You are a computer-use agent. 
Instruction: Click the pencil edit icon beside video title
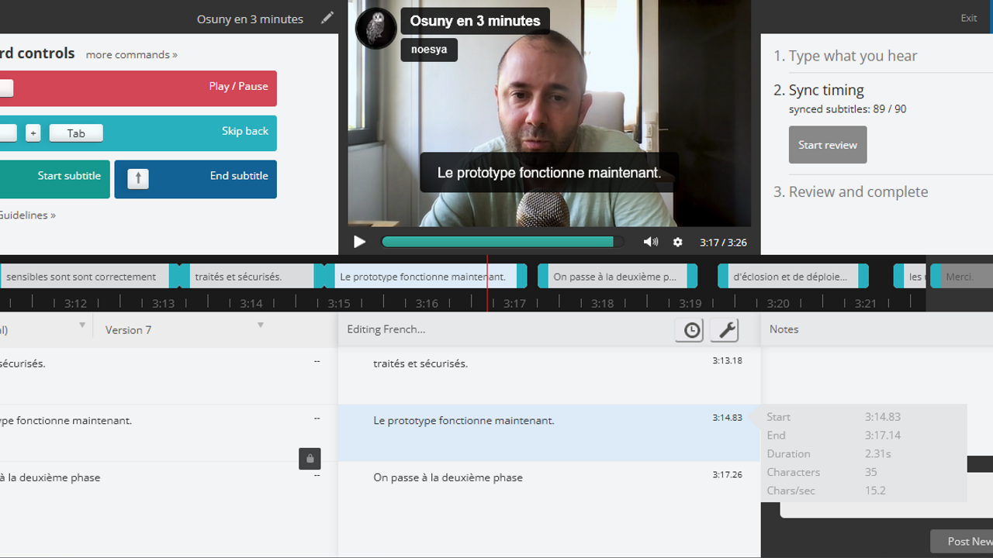tap(327, 18)
